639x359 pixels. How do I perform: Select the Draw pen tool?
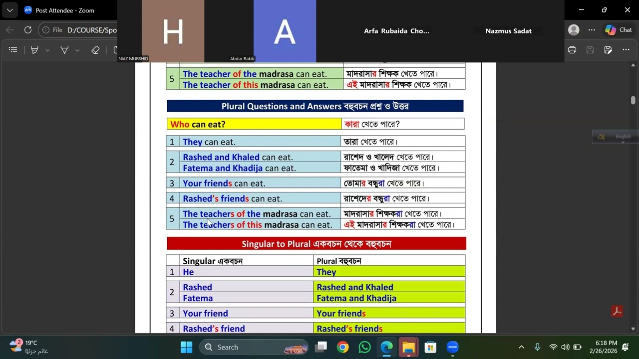64,50
